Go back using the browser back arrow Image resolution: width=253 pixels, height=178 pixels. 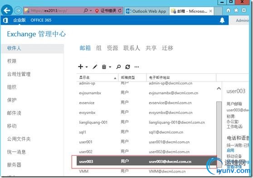pos(7,10)
